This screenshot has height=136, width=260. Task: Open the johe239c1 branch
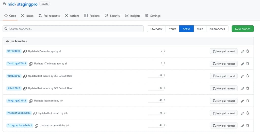(14, 76)
